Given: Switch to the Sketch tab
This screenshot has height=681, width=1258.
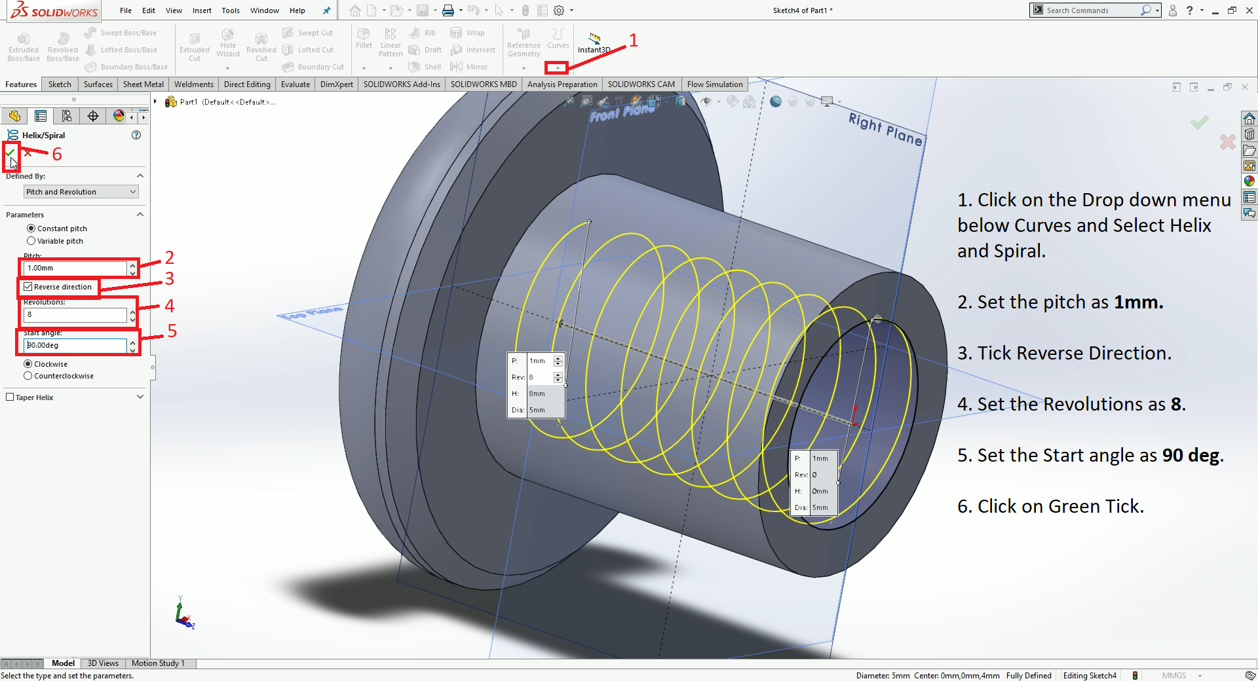Looking at the screenshot, I should (x=60, y=84).
